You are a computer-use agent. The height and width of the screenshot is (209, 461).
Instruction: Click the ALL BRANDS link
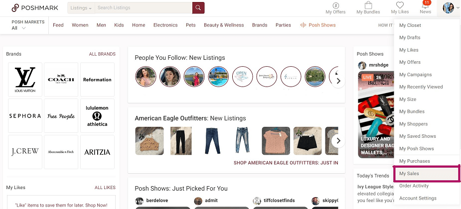pos(102,54)
